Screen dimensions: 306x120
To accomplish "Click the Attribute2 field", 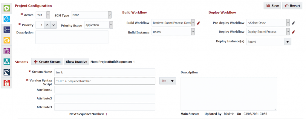I will click(x=105, y=99).
